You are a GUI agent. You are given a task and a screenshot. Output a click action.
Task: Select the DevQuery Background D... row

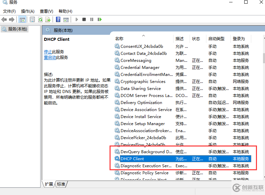[183, 152]
